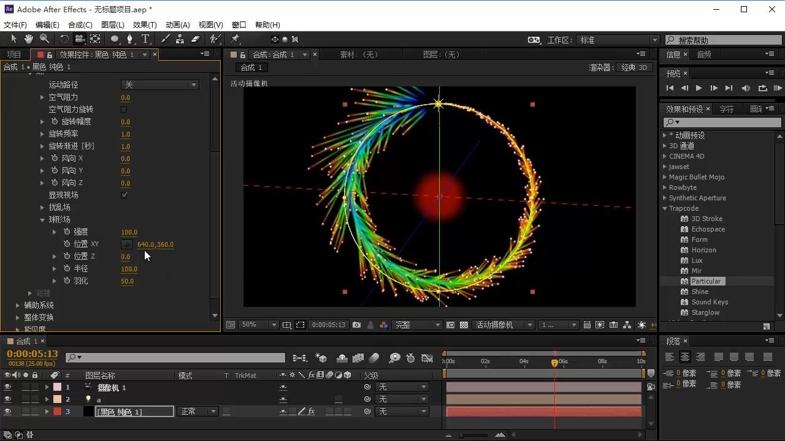This screenshot has height=441, width=785.
Task: Open the 运动路径 dropdown
Action: pos(159,85)
